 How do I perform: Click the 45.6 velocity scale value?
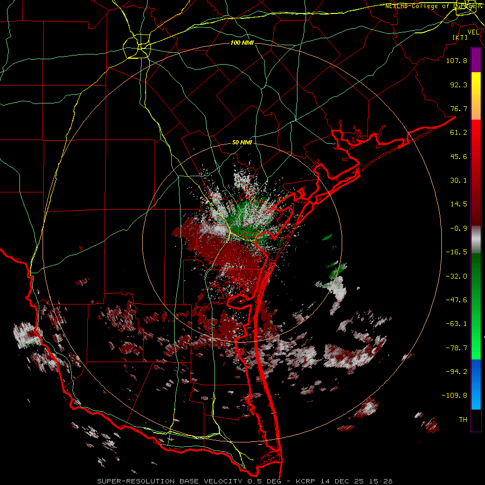point(459,156)
